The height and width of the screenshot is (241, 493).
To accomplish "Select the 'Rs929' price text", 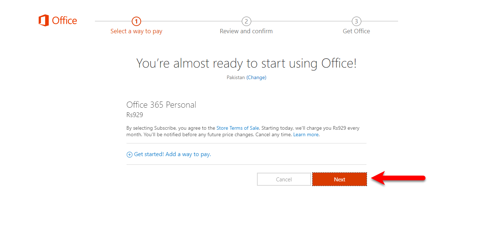I will coord(135,115).
